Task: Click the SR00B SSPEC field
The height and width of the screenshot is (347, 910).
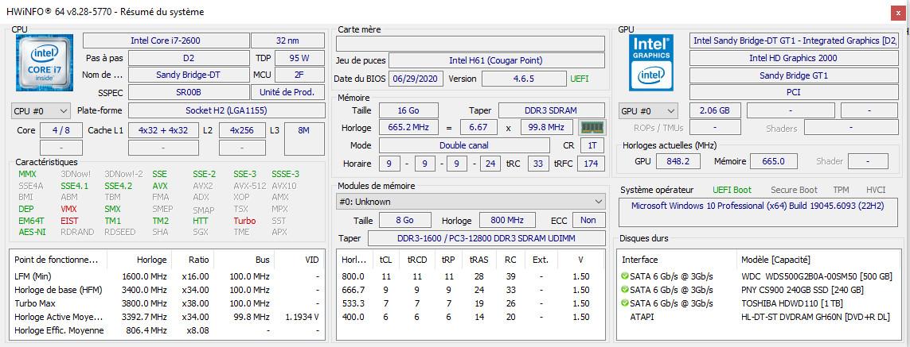Action: 189,92
